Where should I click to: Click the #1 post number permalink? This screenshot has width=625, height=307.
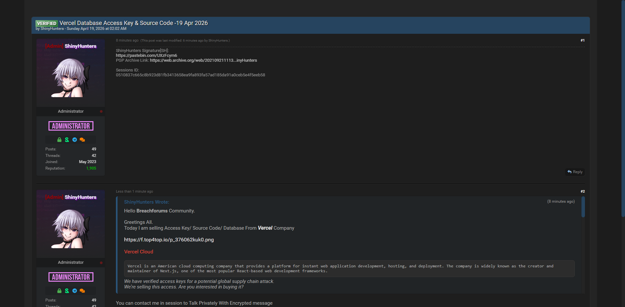tap(582, 40)
